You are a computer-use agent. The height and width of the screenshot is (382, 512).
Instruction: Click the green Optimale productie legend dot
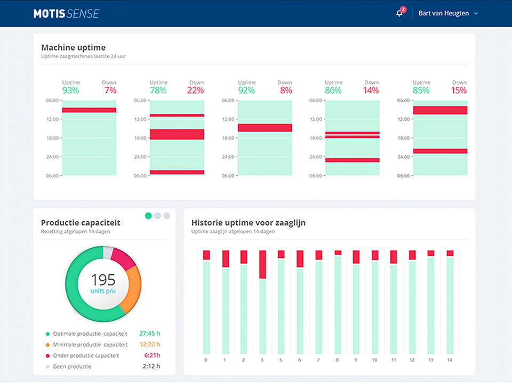tap(47, 334)
